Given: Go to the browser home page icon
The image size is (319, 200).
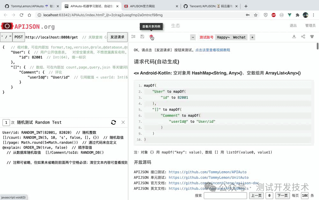Looking at the screenshot, I should click(x=29, y=15).
